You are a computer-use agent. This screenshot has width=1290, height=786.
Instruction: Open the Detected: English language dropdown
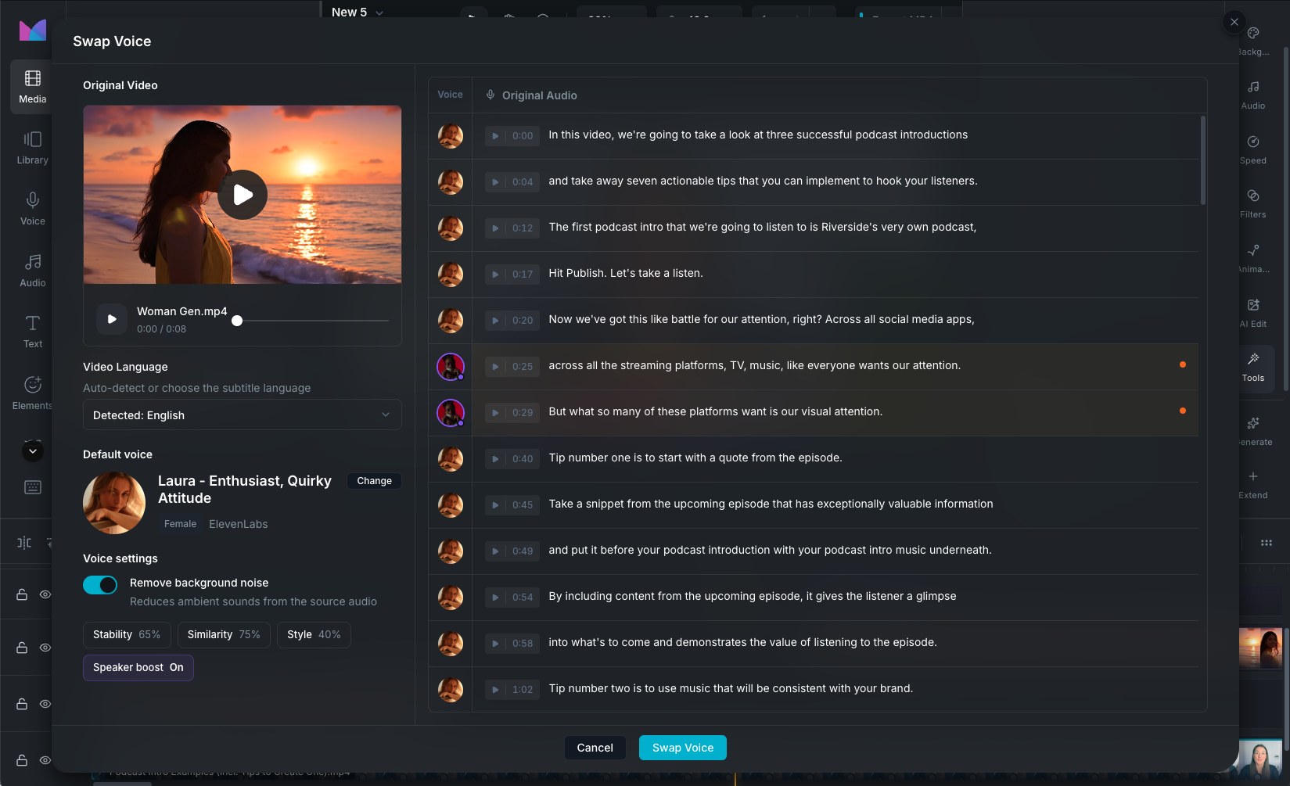click(x=241, y=415)
